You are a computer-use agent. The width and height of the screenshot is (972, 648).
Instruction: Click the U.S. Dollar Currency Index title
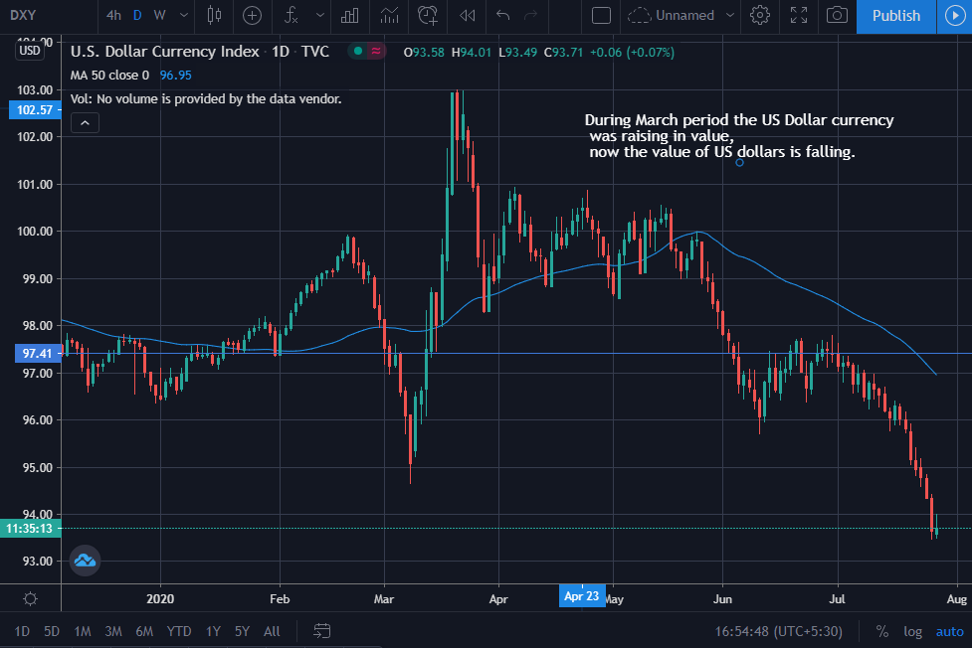pyautogui.click(x=164, y=52)
